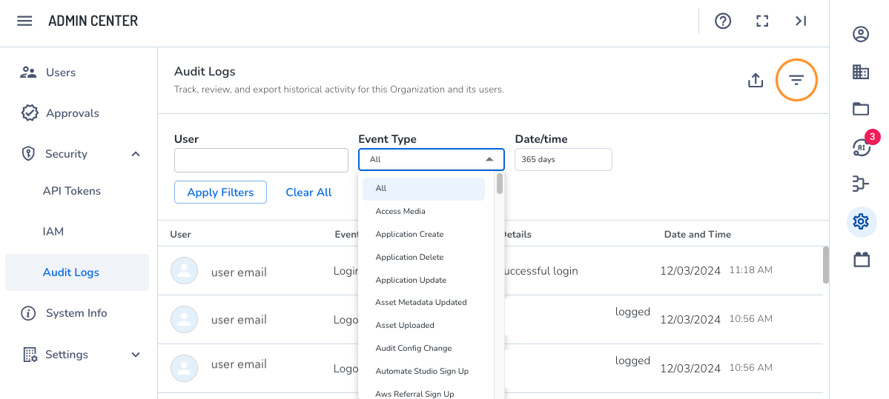
Task: Collapse the Security section chevron
Action: (x=136, y=154)
